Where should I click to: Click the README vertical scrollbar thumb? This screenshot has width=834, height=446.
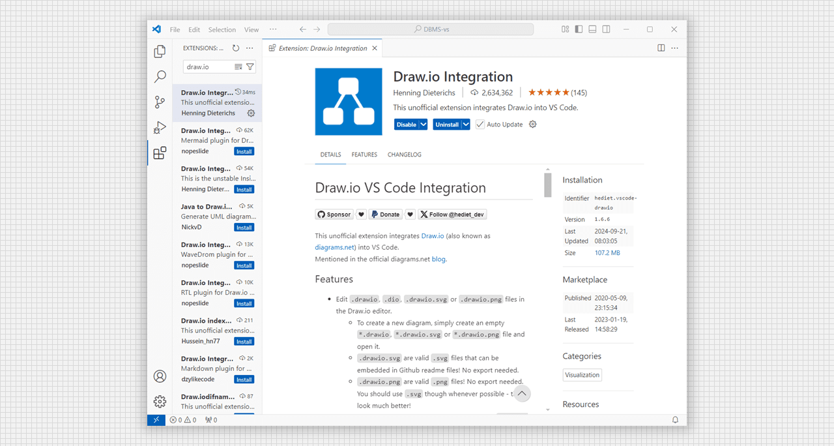tap(548, 184)
